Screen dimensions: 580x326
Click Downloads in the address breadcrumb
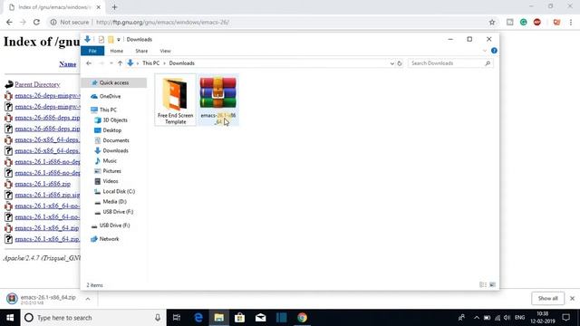point(181,63)
